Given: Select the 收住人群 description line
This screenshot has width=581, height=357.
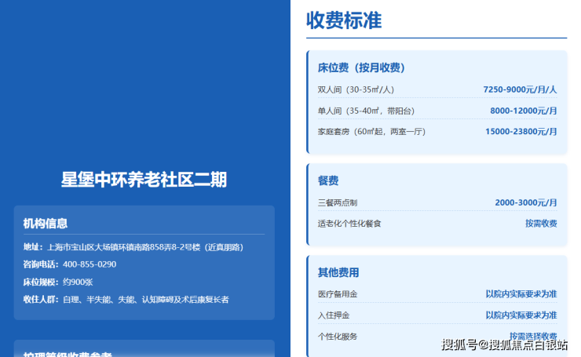Looking at the screenshot, I should point(126,300).
